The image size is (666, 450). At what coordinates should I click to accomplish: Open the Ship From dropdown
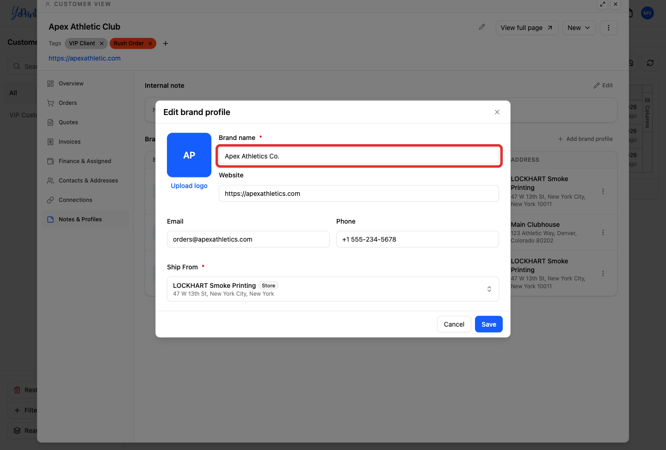333,289
